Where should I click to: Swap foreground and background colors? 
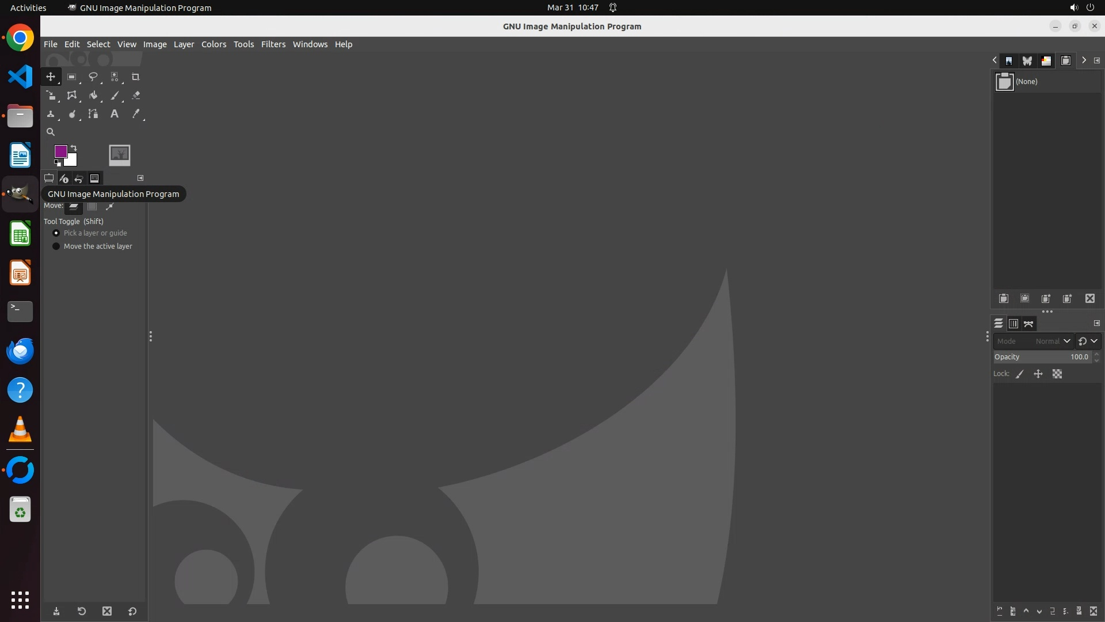[x=74, y=148]
